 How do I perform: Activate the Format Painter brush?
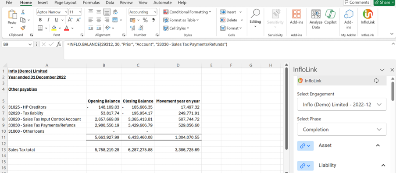23,28
